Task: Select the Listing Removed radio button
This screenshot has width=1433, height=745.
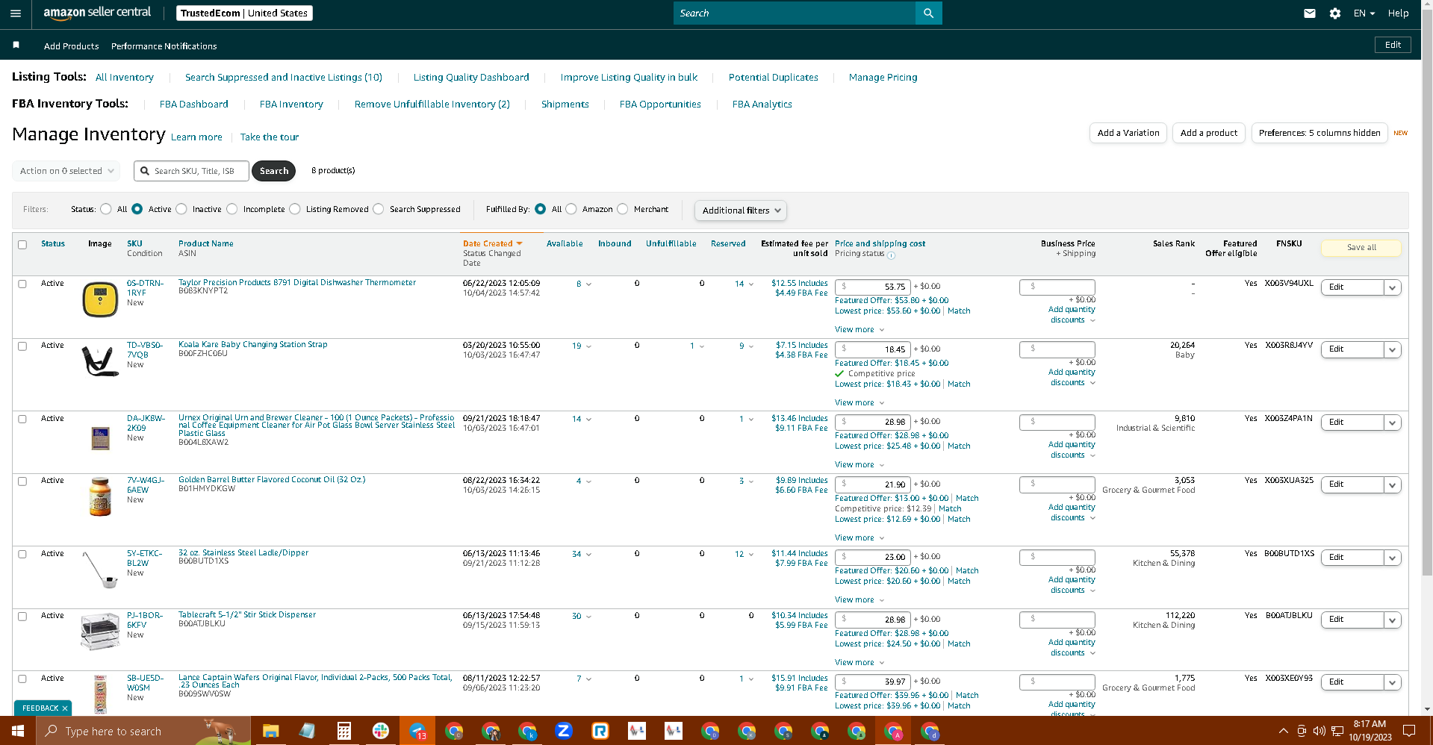Action: click(x=295, y=209)
